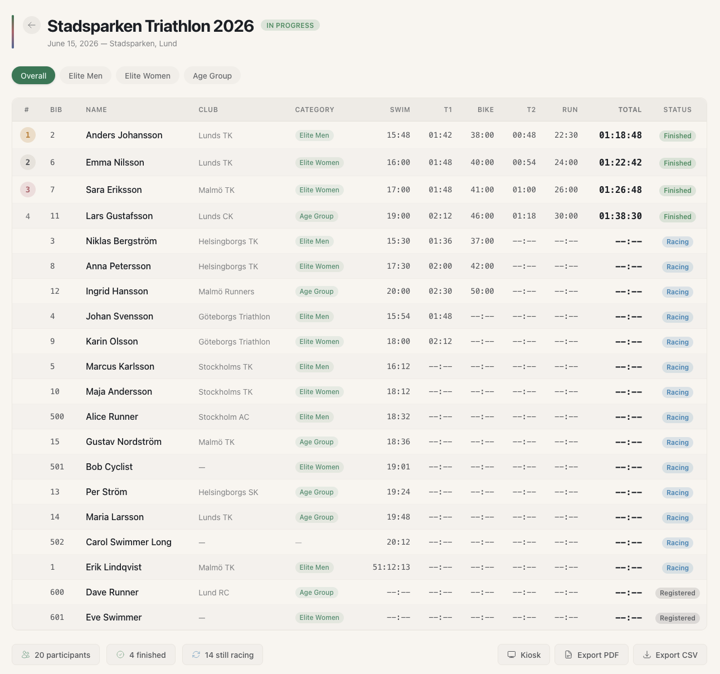Click bib number 502

[57, 542]
